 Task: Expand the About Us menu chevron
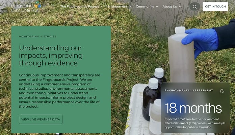pyautogui.click(x=180, y=7)
